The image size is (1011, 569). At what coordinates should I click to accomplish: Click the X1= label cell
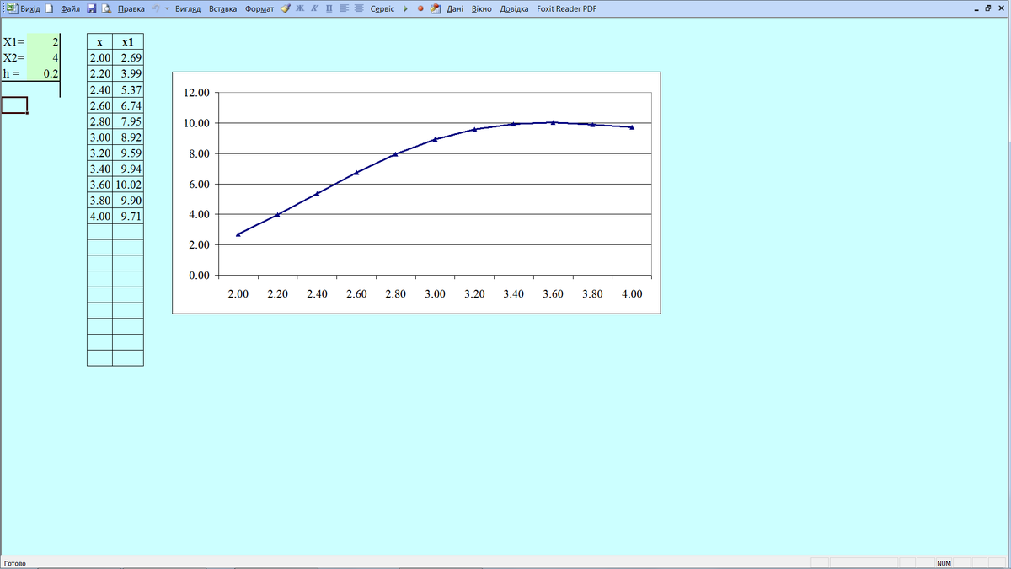pyautogui.click(x=13, y=40)
